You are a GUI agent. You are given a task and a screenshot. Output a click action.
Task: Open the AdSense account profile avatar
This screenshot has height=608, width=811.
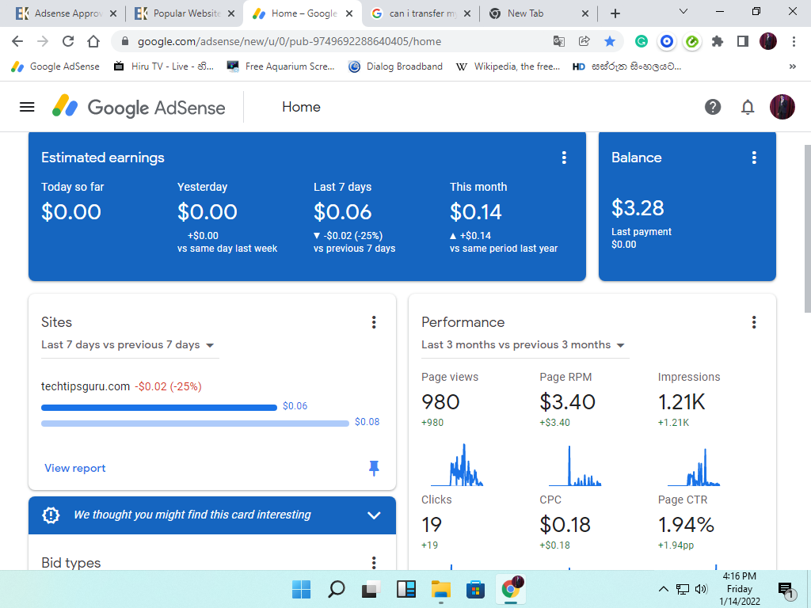pyautogui.click(x=782, y=107)
